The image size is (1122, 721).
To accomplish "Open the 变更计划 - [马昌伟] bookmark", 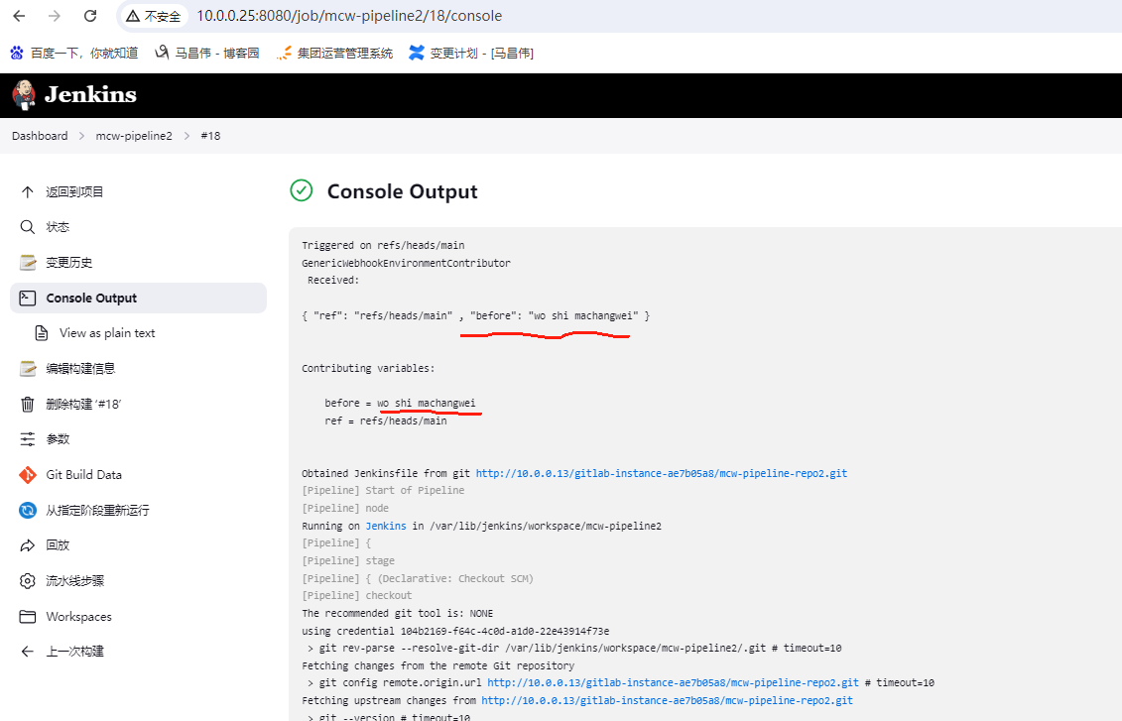I will click(x=471, y=53).
